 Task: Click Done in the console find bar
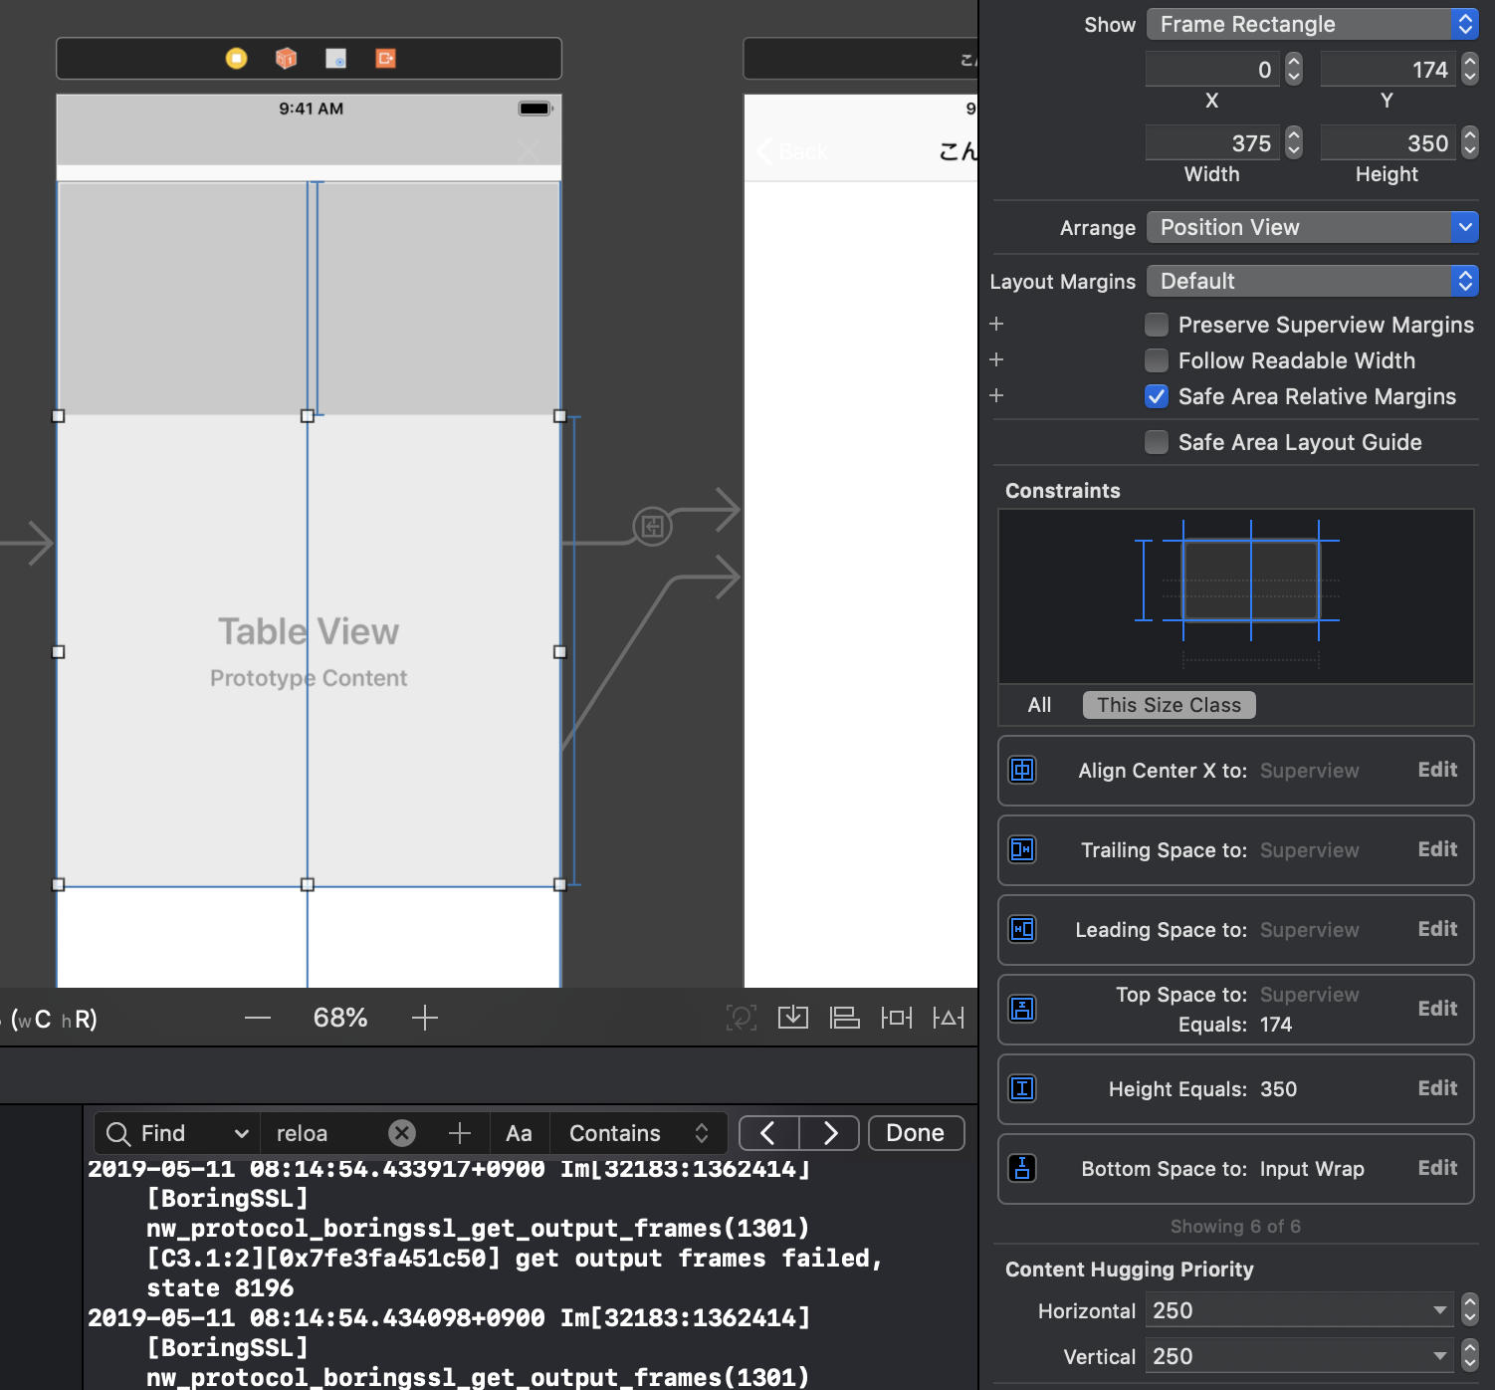(x=915, y=1132)
